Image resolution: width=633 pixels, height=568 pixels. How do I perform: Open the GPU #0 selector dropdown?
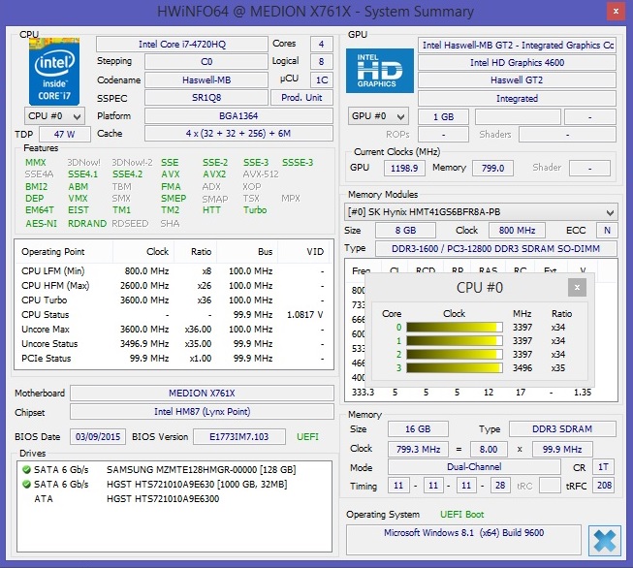[x=378, y=116]
